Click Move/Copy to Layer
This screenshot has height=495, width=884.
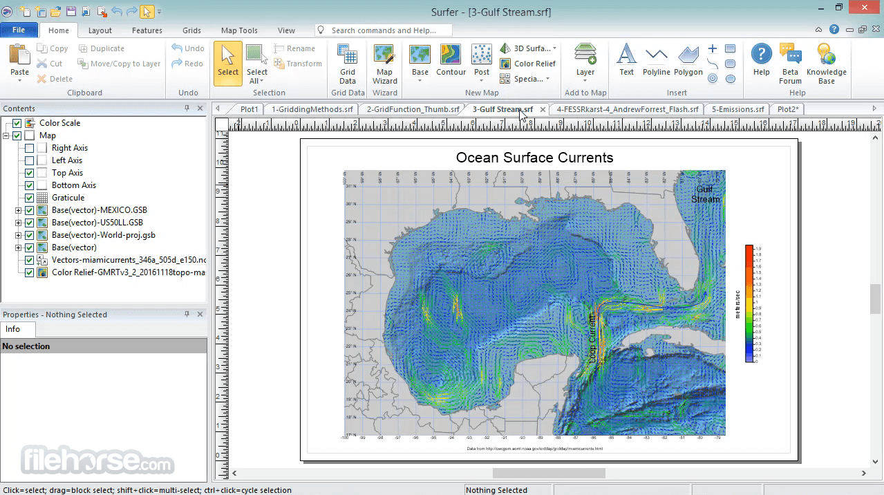pyautogui.click(x=119, y=64)
